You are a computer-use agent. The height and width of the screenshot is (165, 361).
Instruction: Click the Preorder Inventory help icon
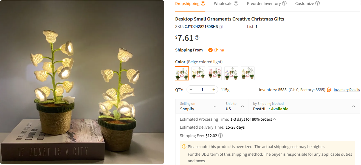[284, 3]
